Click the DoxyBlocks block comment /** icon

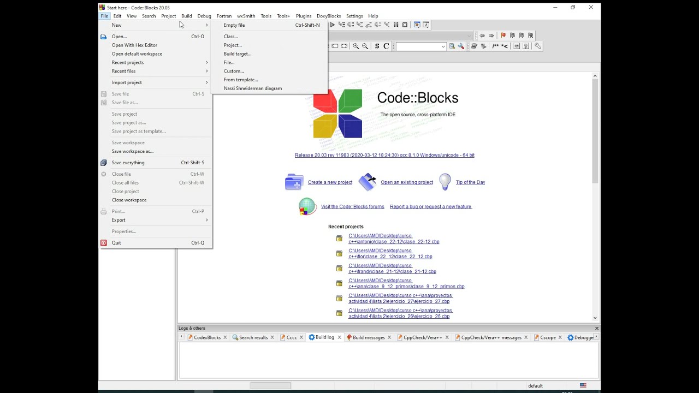click(x=495, y=46)
